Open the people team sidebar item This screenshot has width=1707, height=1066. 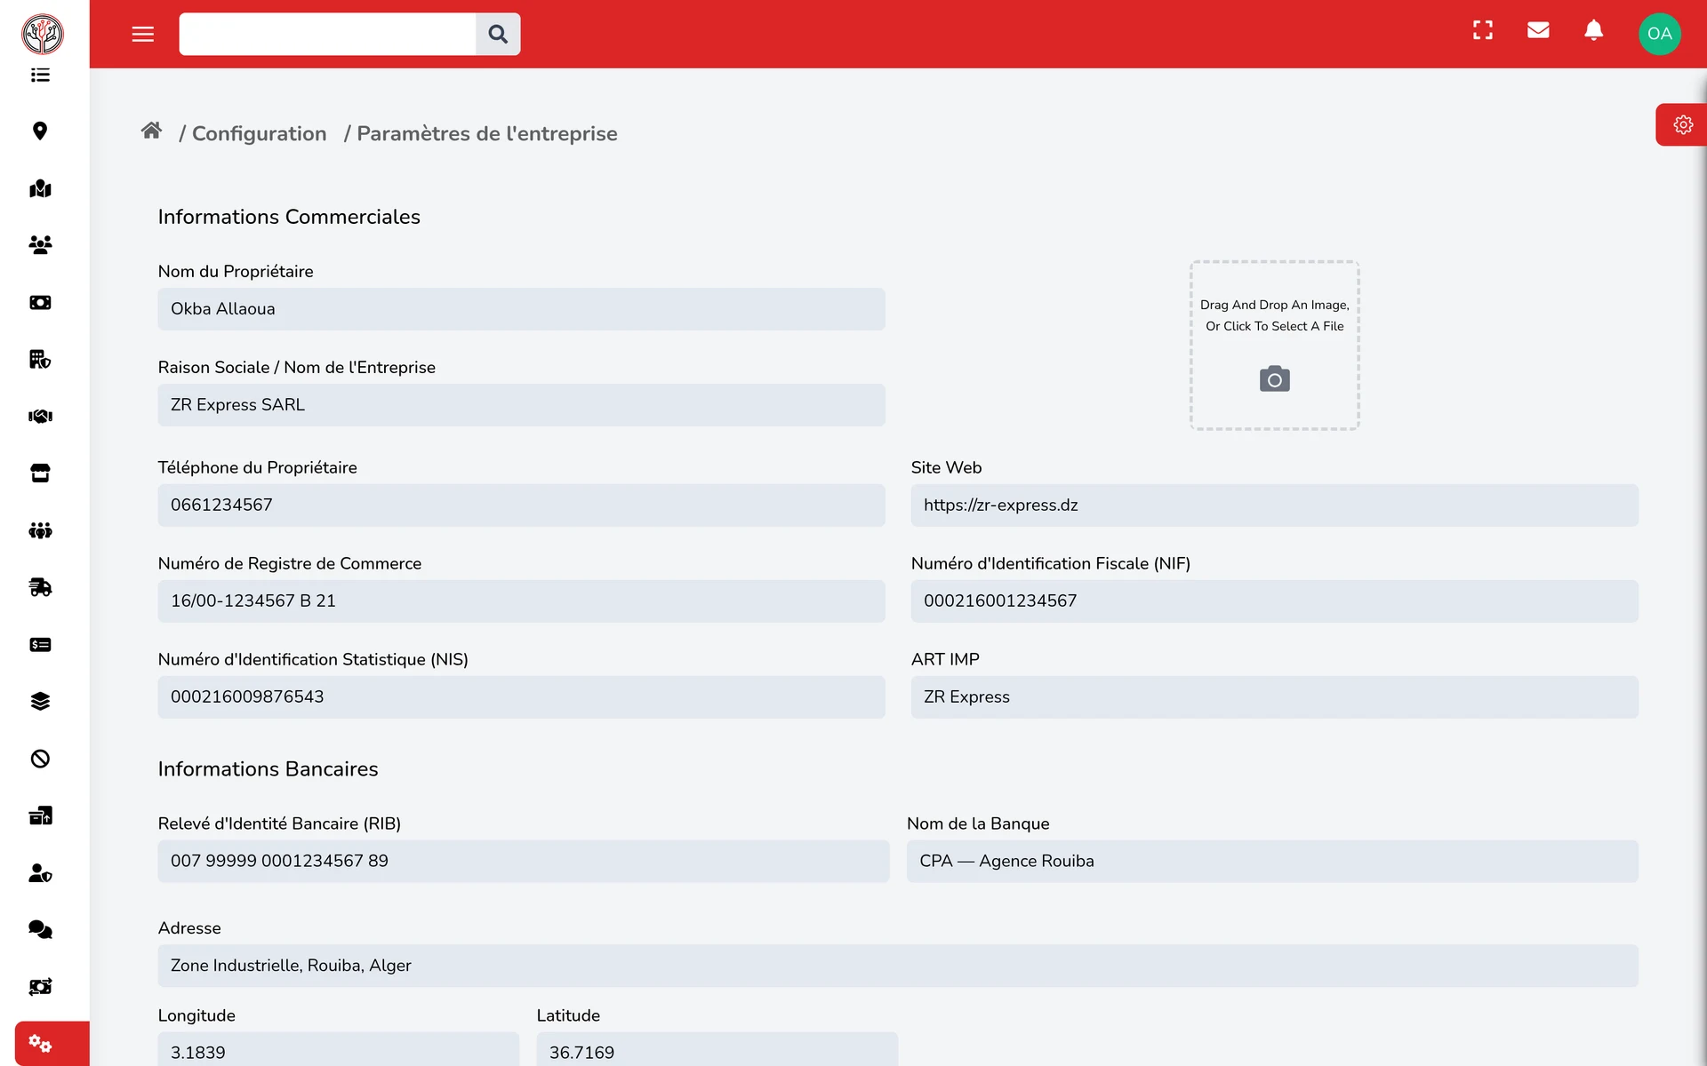(x=40, y=530)
